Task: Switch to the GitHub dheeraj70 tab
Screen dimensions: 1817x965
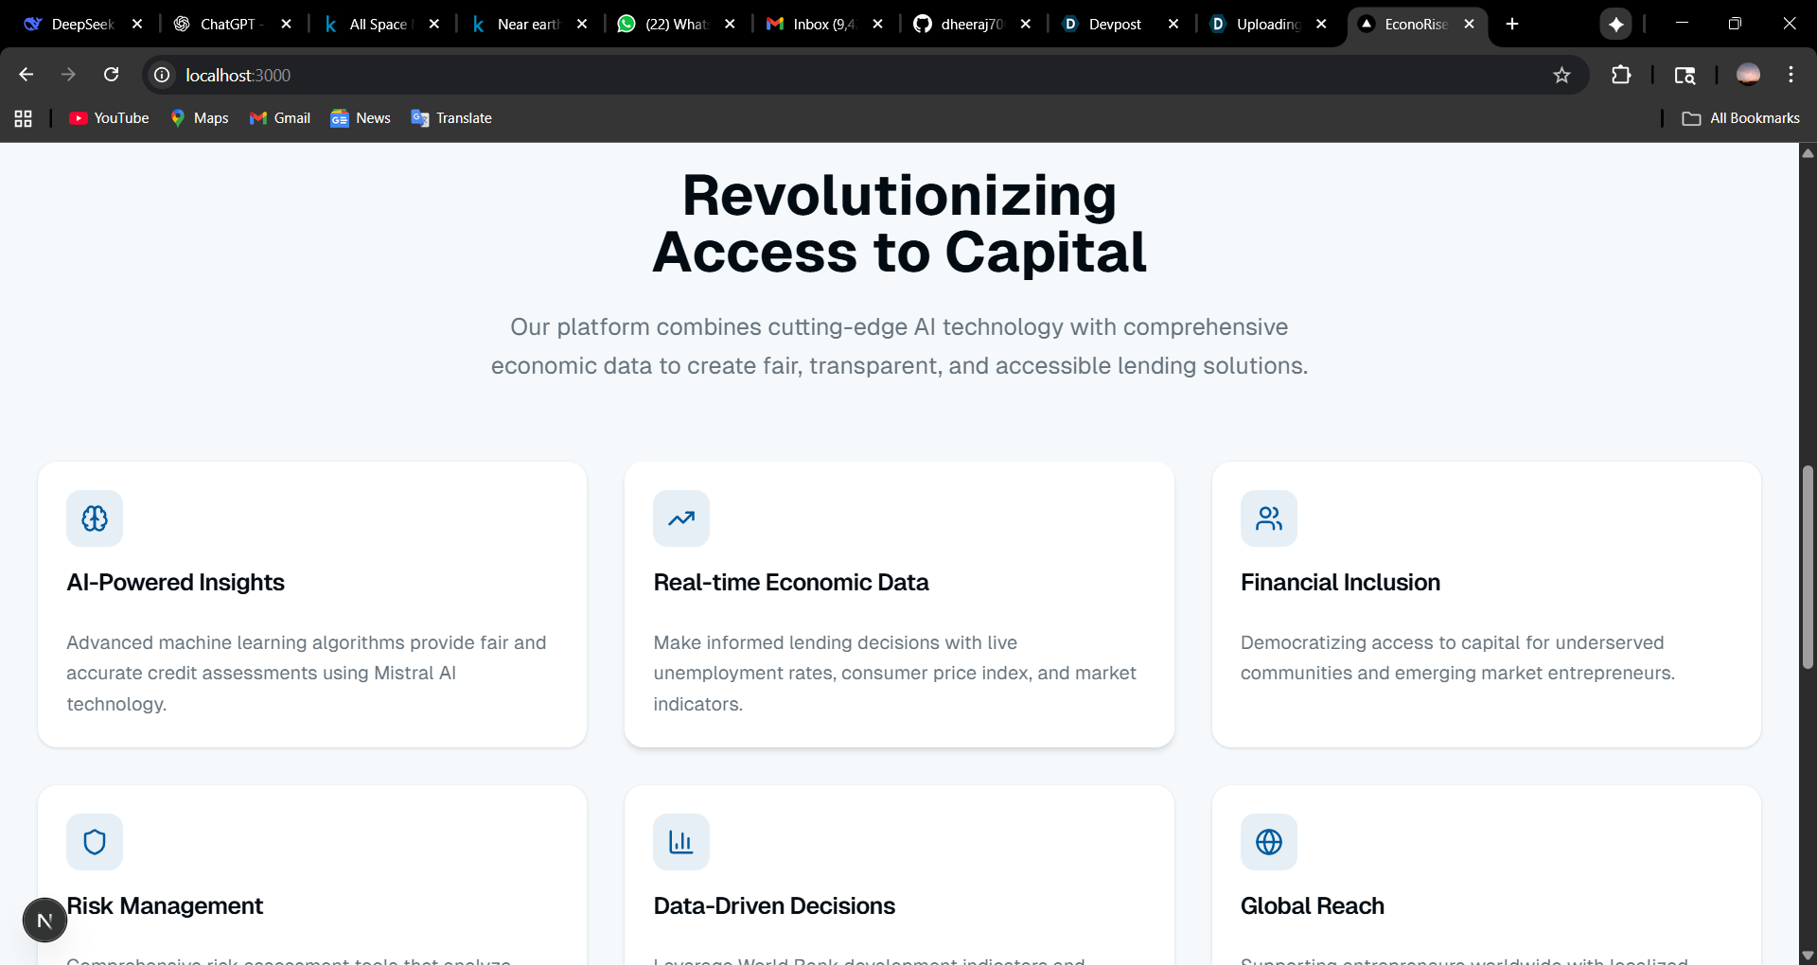Action: (959, 24)
